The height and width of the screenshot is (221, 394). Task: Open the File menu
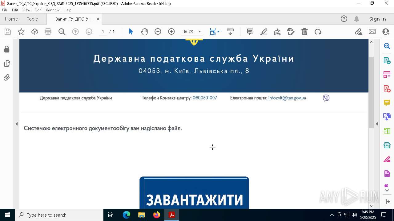point(5,10)
